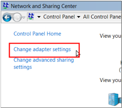Image resolution: width=122 pixels, height=108 pixels.
Task: Open Control Panel Home link
Action: pos(37,34)
